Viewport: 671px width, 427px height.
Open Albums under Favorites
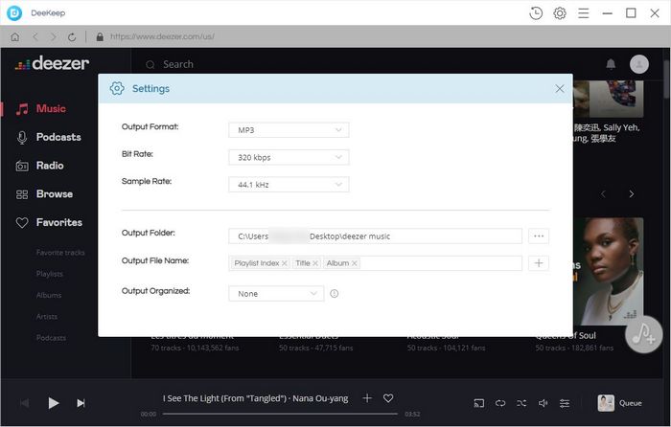(49, 295)
